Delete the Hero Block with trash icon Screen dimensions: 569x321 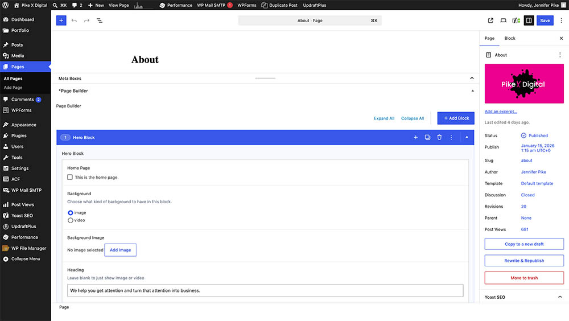click(x=439, y=137)
